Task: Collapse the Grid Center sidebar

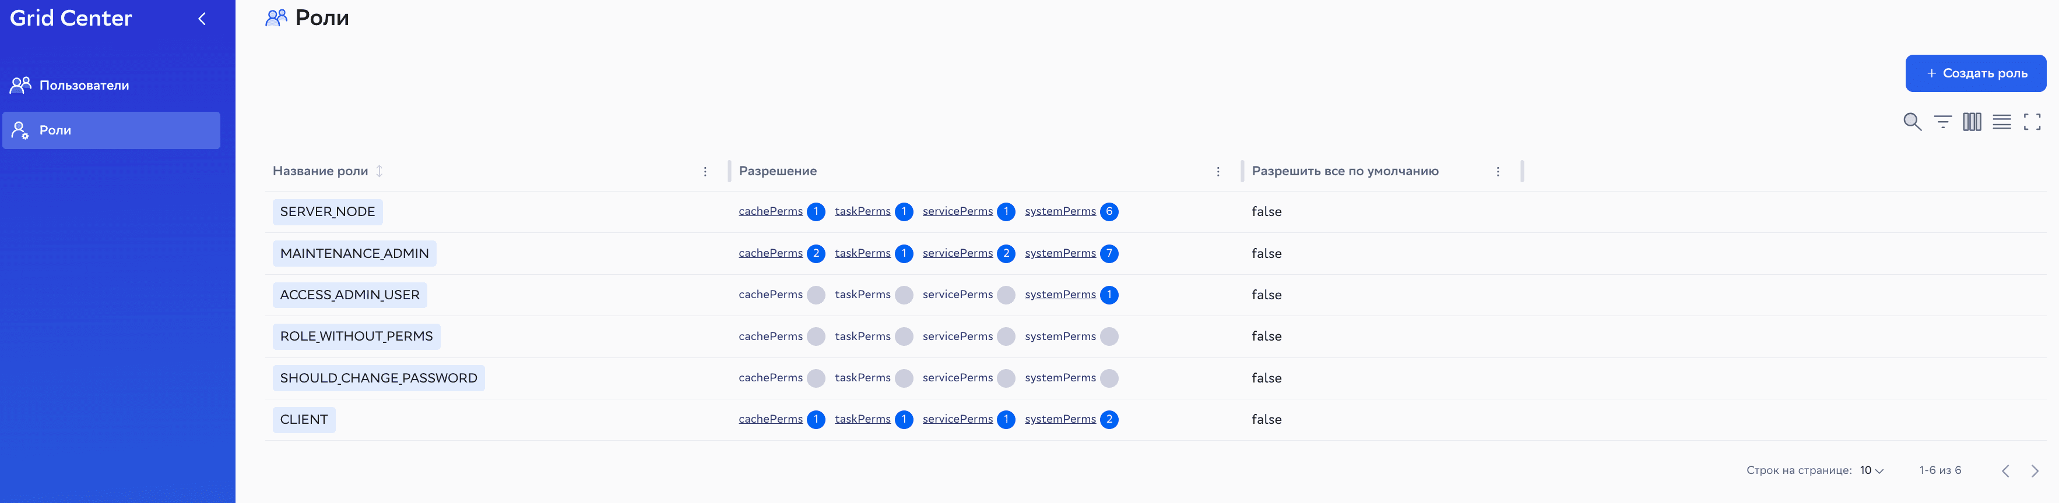Action: click(202, 19)
